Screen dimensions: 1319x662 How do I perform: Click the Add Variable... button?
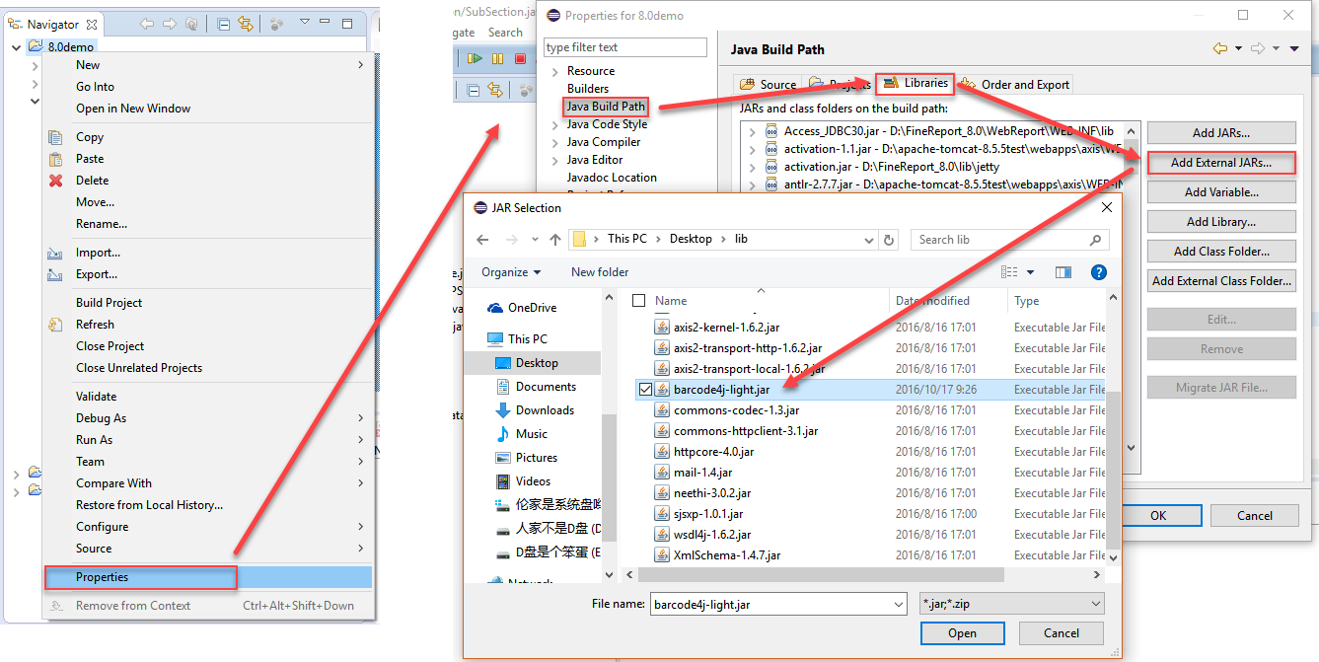tap(1221, 192)
